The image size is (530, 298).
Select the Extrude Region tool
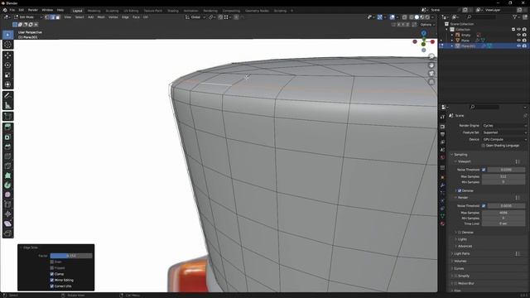tap(7, 127)
